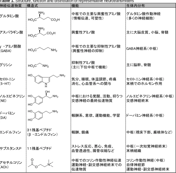Select the グリシン row name
The image size is (176, 173).
(x=6, y=65)
